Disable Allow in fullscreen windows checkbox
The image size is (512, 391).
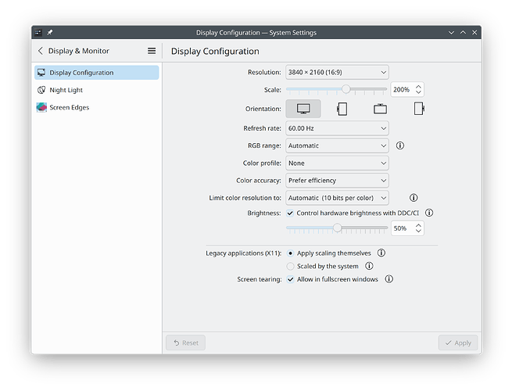pyautogui.click(x=291, y=279)
